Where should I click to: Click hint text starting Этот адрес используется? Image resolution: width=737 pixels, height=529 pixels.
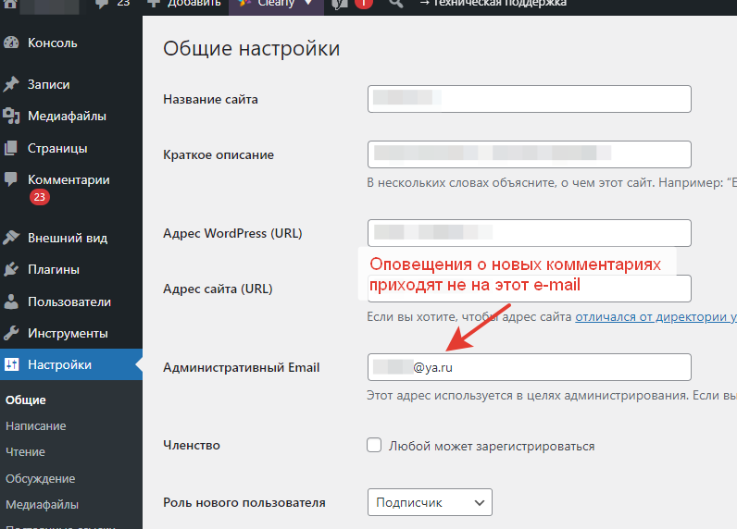pyautogui.click(x=552, y=396)
